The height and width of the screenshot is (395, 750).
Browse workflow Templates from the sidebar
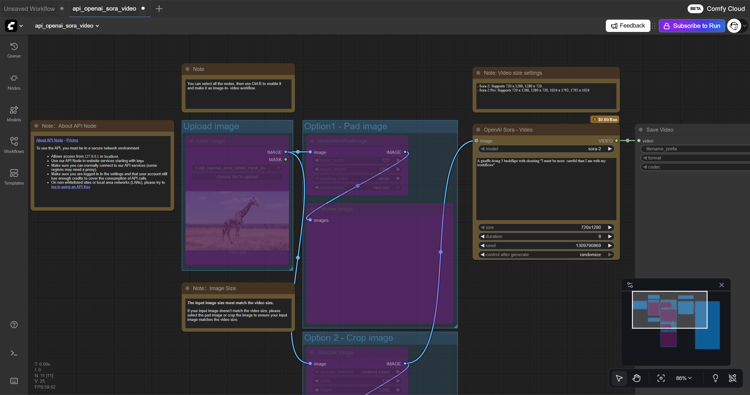tap(13, 176)
